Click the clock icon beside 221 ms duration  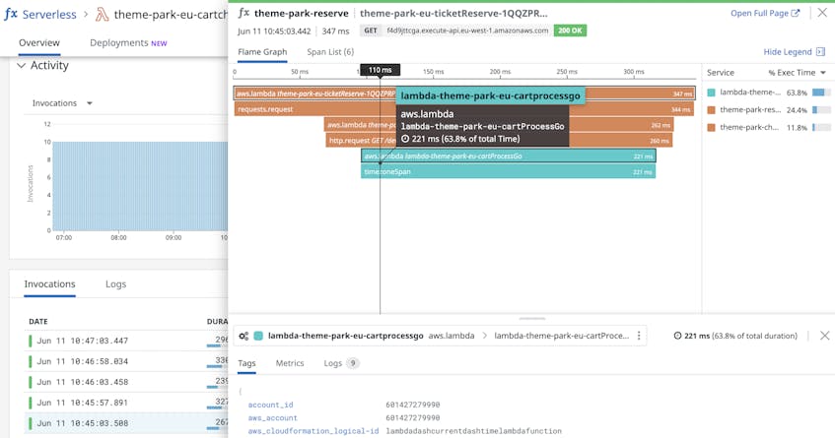(677, 336)
